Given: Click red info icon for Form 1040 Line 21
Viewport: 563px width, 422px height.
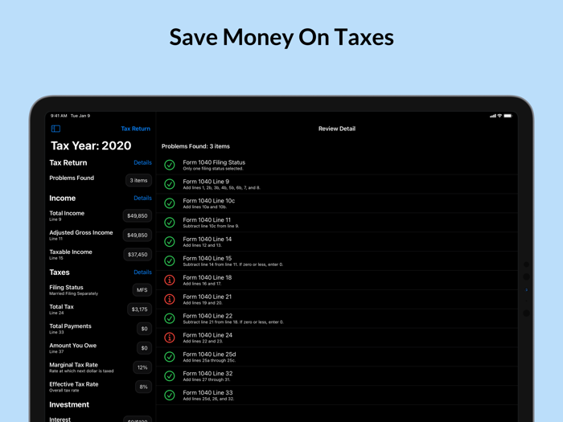Looking at the screenshot, I should [x=170, y=299].
